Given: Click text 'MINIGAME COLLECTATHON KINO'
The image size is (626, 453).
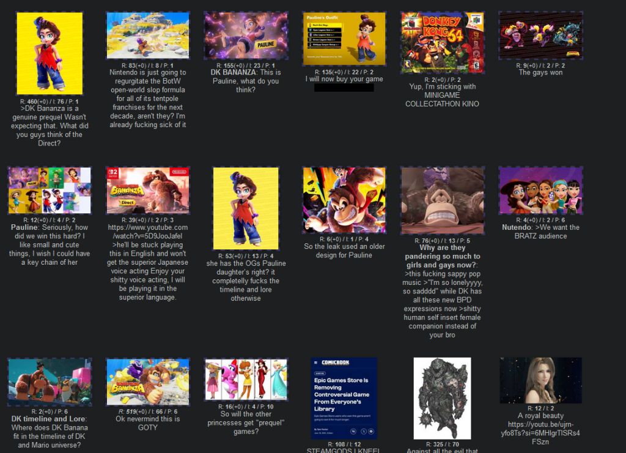Looking at the screenshot, I should tap(443, 100).
